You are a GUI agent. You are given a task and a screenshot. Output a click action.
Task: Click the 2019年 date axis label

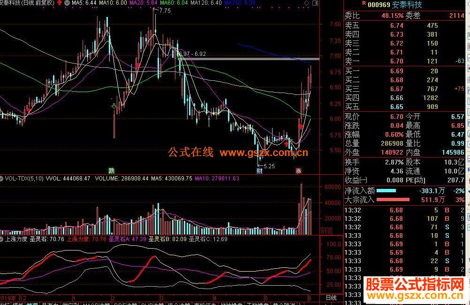click(8, 298)
